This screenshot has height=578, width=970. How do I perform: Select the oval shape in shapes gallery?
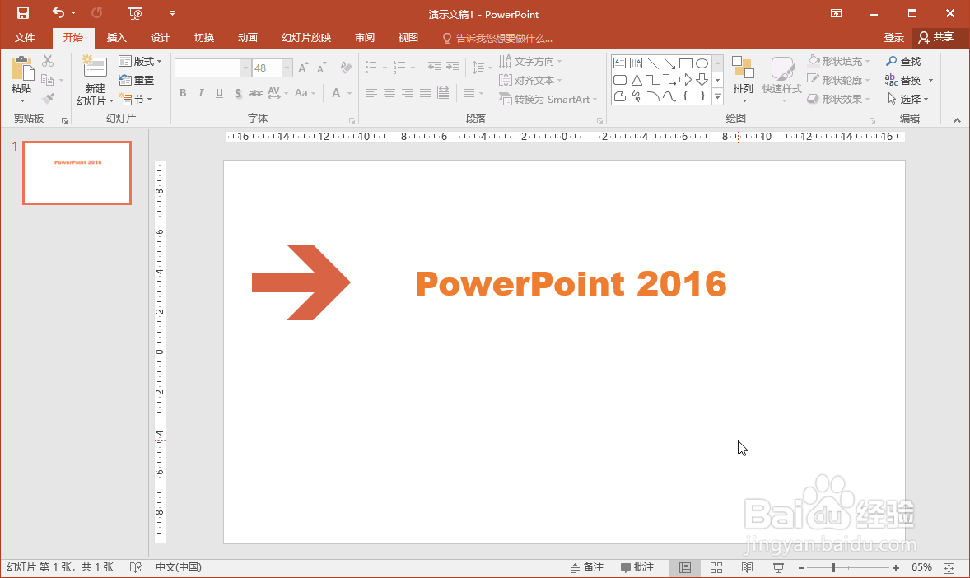click(x=702, y=63)
